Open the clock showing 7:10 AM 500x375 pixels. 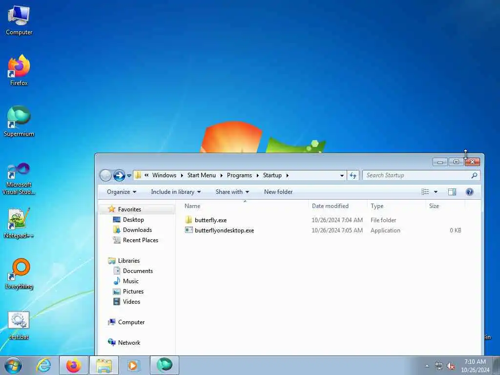click(x=475, y=365)
